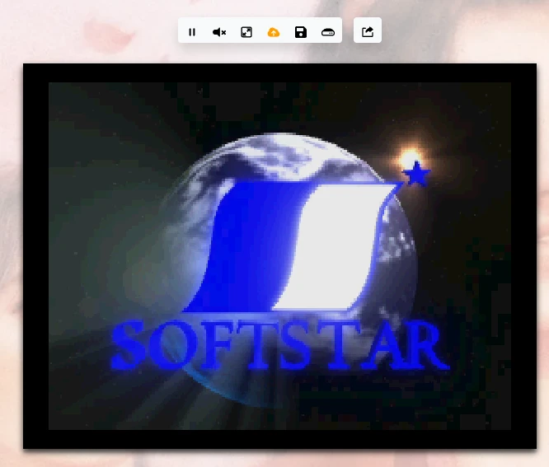Save game state with floppy disk icon
549x467 pixels.
[x=301, y=32]
